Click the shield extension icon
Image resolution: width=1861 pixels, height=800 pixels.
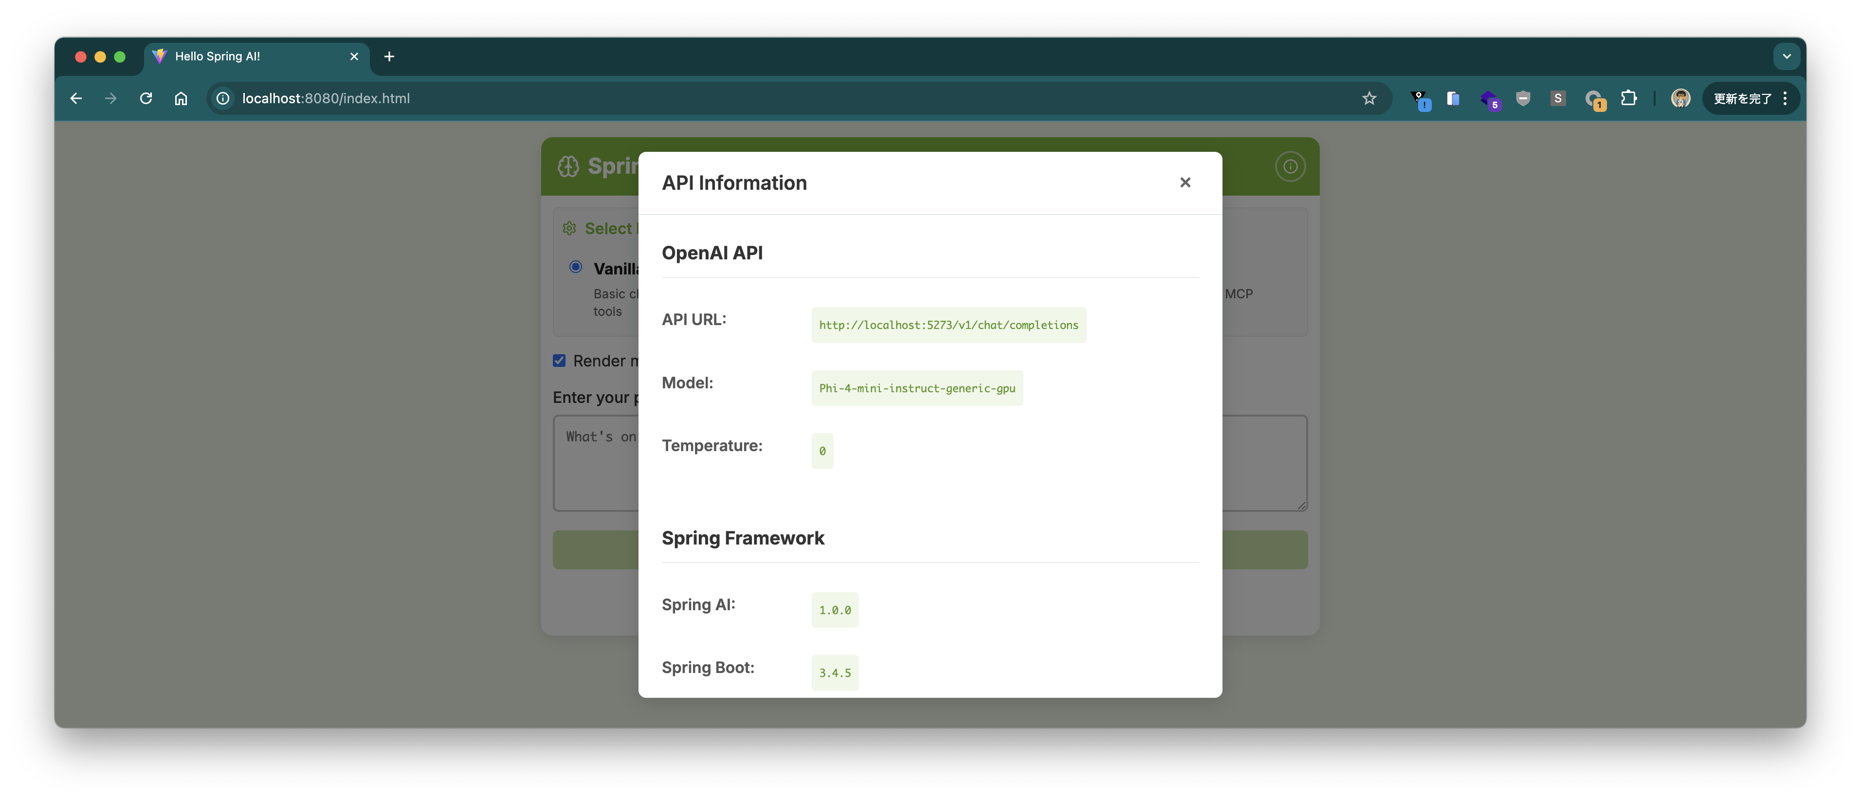1523,98
